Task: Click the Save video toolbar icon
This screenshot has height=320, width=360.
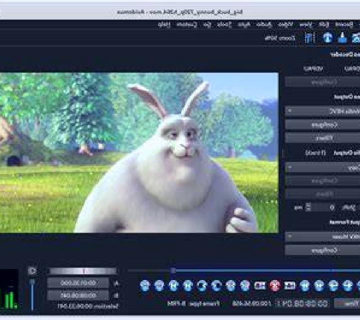Action: (x=342, y=37)
